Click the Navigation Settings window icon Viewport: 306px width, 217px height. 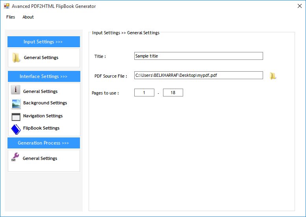[x=16, y=117]
